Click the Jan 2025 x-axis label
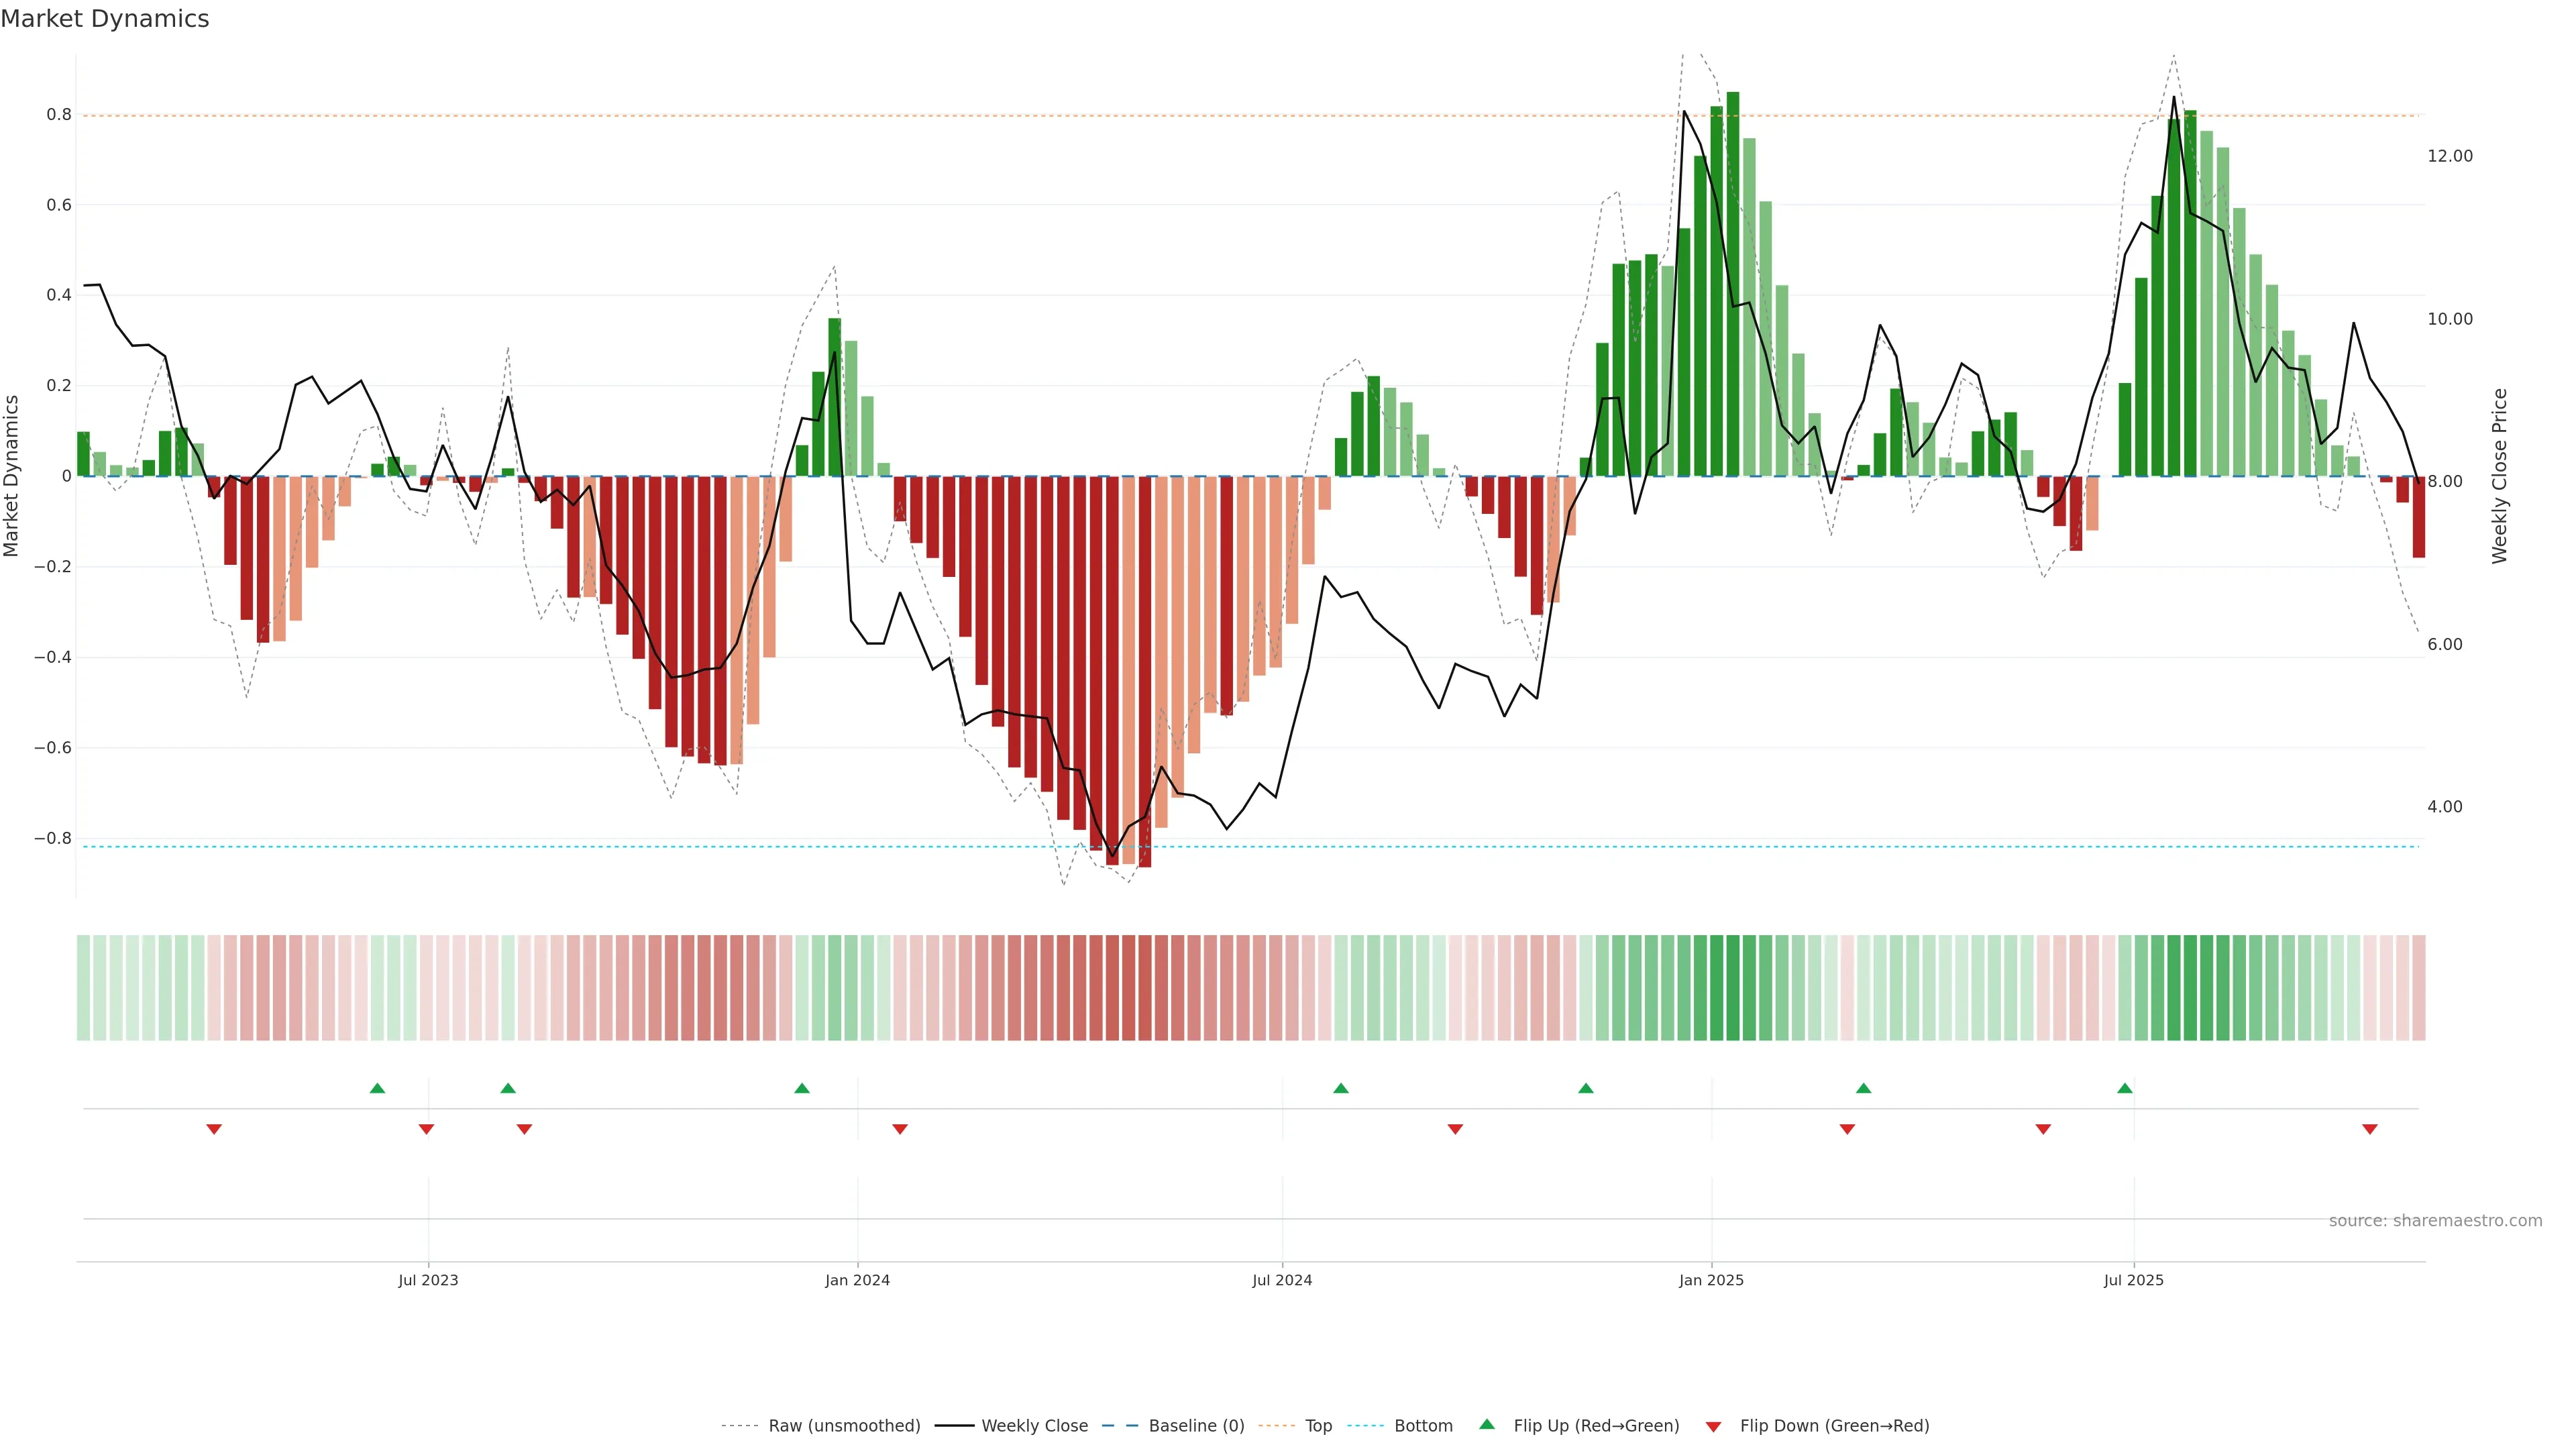 [1711, 1280]
